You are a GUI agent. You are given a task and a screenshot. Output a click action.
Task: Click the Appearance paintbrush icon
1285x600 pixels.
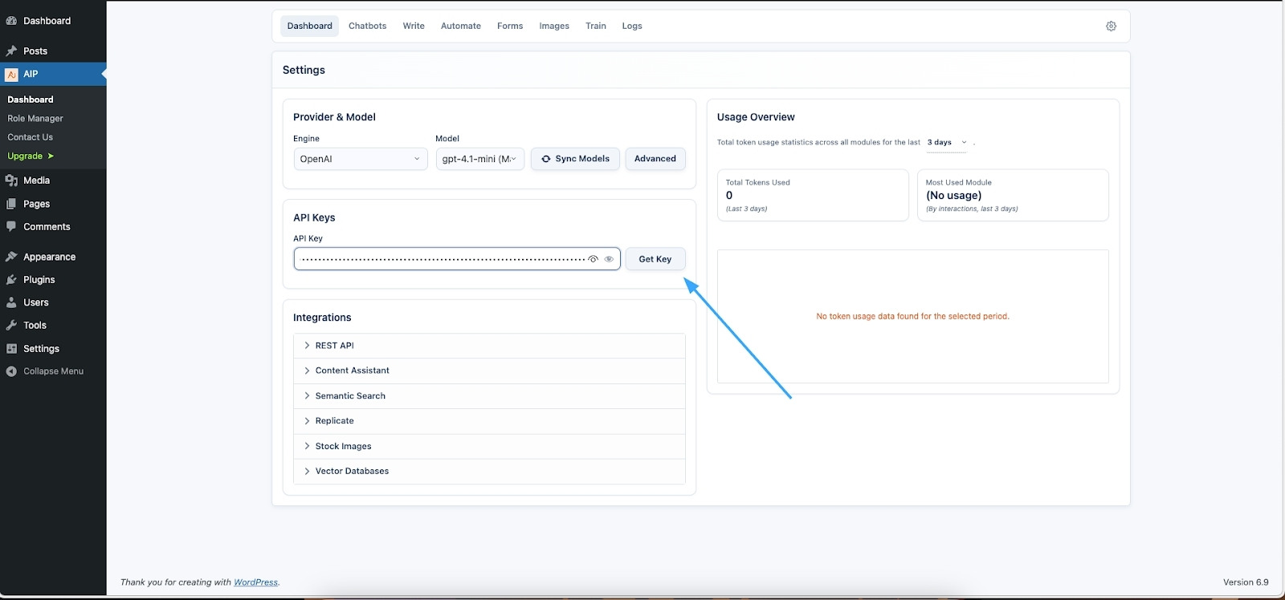(11, 257)
